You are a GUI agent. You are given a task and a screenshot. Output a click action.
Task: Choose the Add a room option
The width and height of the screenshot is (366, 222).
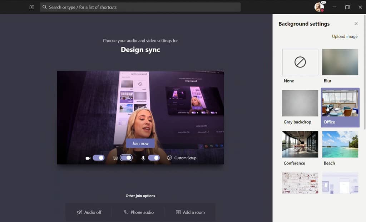pyautogui.click(x=190, y=212)
